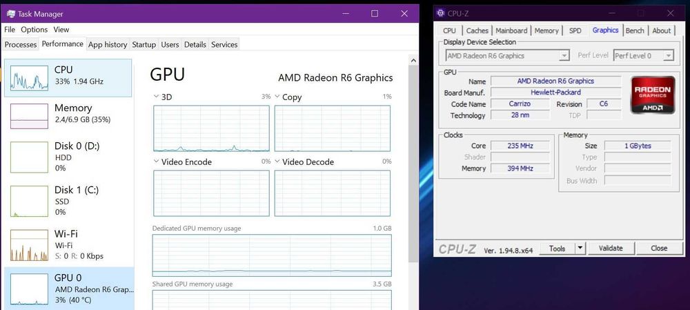Click the Core clock 235 MHz field
This screenshot has height=310, width=690.
click(x=520, y=146)
